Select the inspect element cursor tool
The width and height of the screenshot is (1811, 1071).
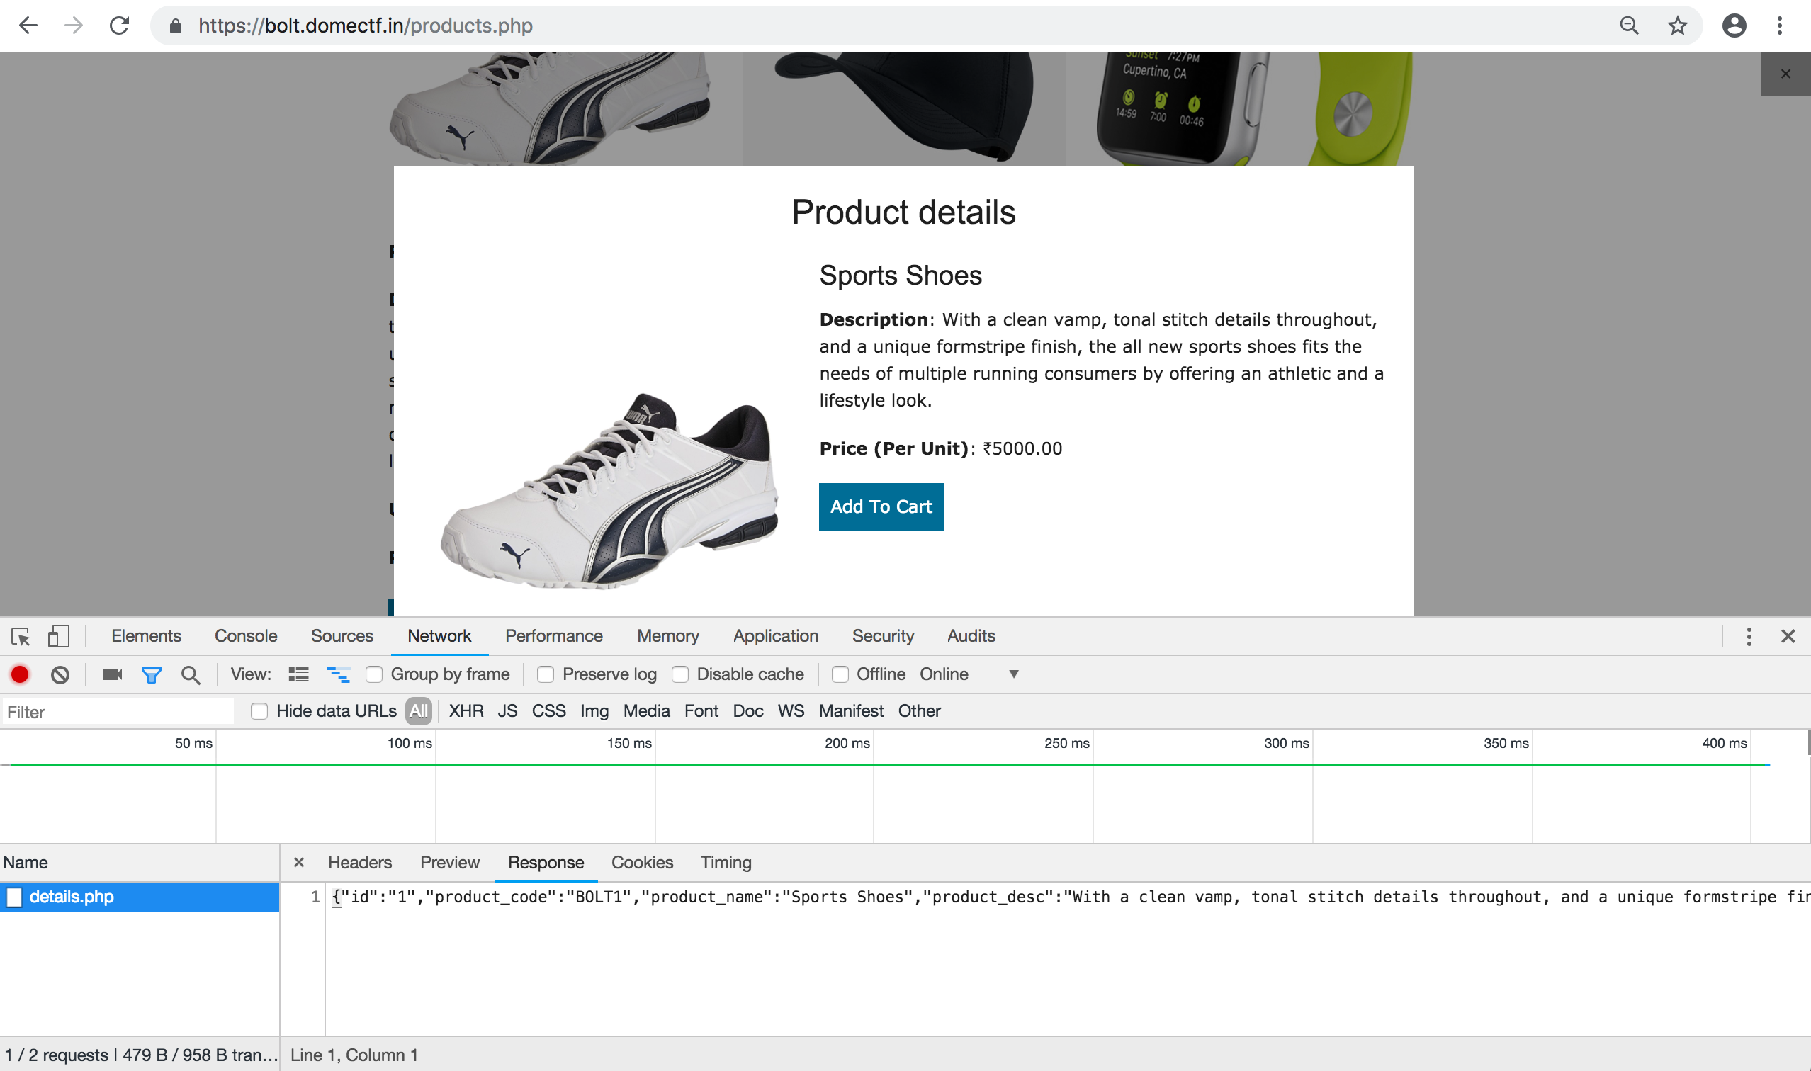pos(21,636)
